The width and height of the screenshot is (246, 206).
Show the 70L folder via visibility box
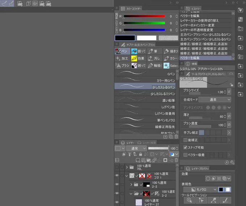pyautogui.click(x=117, y=167)
